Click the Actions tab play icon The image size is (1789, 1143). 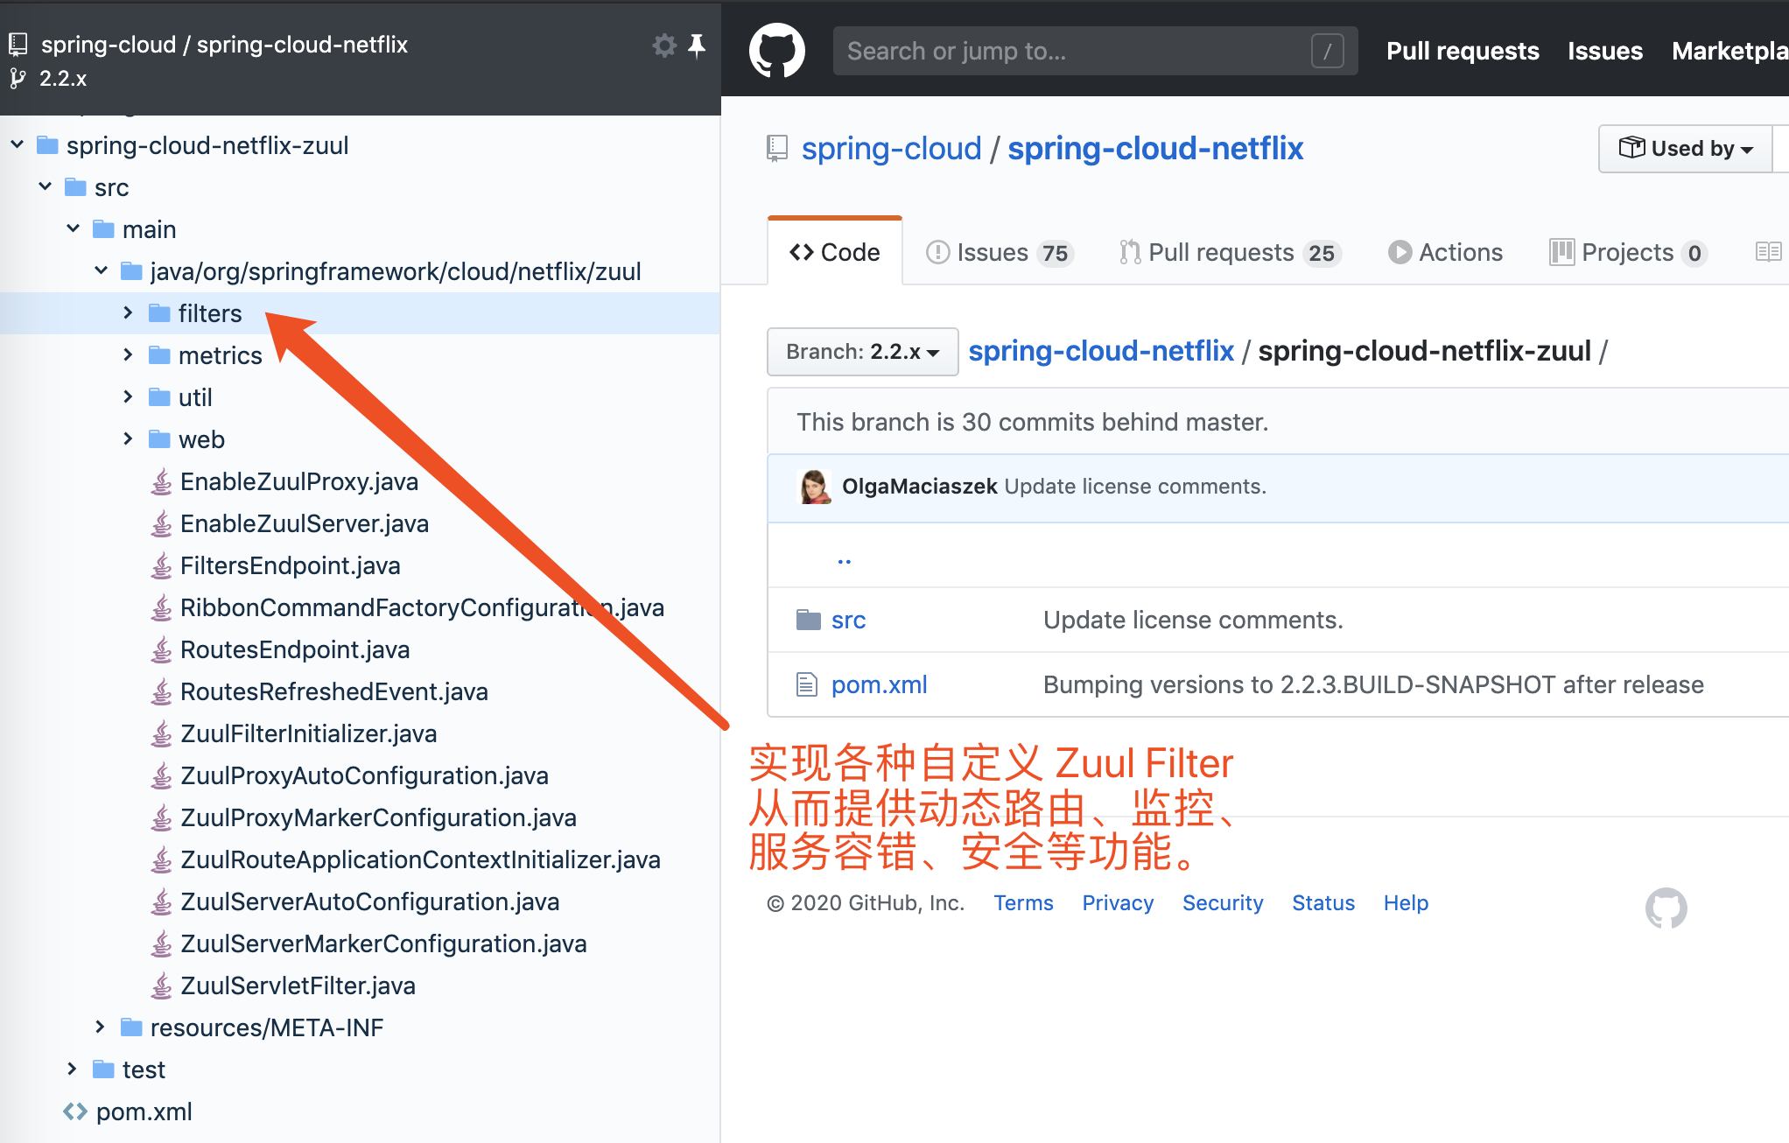pyautogui.click(x=1400, y=252)
